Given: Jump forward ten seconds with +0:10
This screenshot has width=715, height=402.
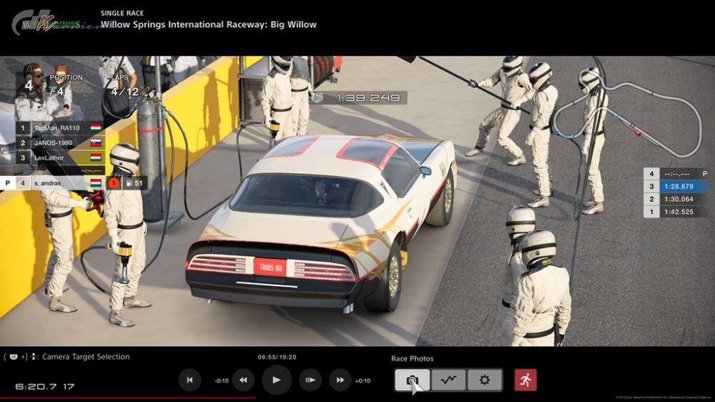Looking at the screenshot, I should pyautogui.click(x=363, y=381).
